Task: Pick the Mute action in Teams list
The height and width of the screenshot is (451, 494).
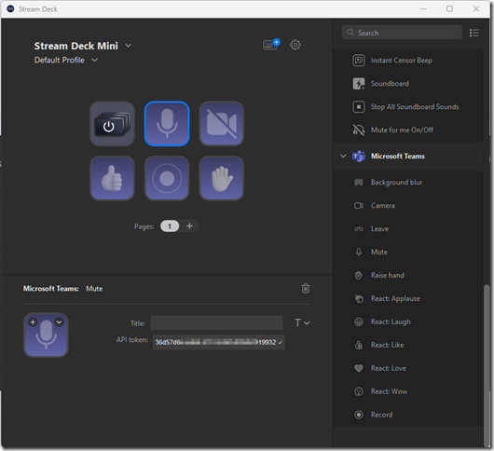Action: (407, 252)
